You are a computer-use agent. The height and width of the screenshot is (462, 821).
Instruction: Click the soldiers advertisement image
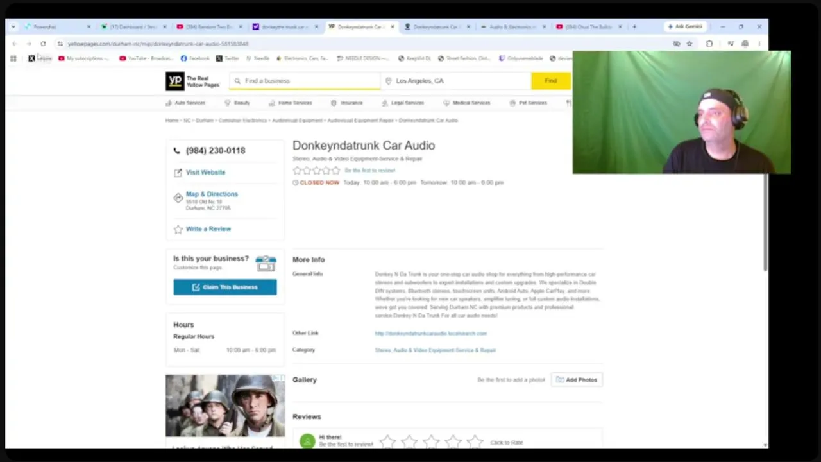(225, 406)
